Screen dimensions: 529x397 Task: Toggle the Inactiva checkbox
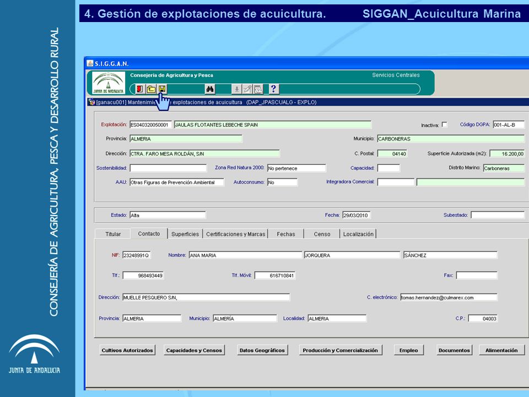coord(445,125)
